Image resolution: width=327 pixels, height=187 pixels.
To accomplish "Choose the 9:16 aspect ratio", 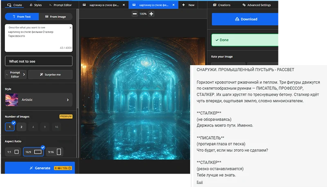I will [54, 152].
